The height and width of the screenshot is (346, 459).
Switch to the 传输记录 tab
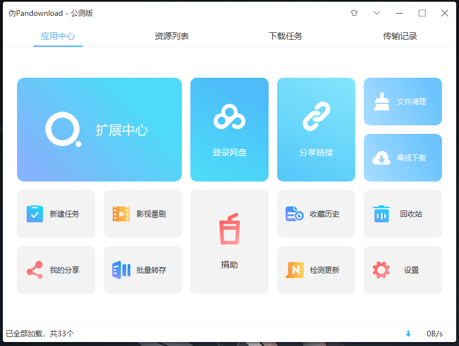(x=400, y=36)
